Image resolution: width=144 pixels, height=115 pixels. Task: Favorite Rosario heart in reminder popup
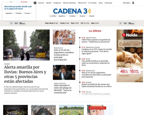pos(31,13)
